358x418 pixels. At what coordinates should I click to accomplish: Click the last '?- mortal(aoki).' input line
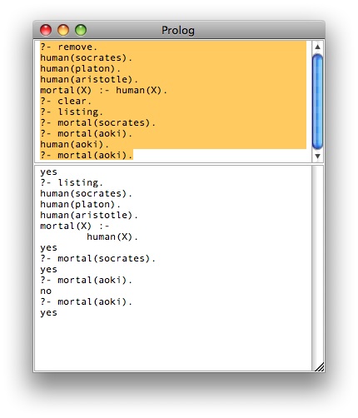pyautogui.click(x=87, y=155)
